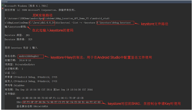Screen dimensions: 193x110
Task: Click the androiddebugkey alias value
Action: point(29,56)
